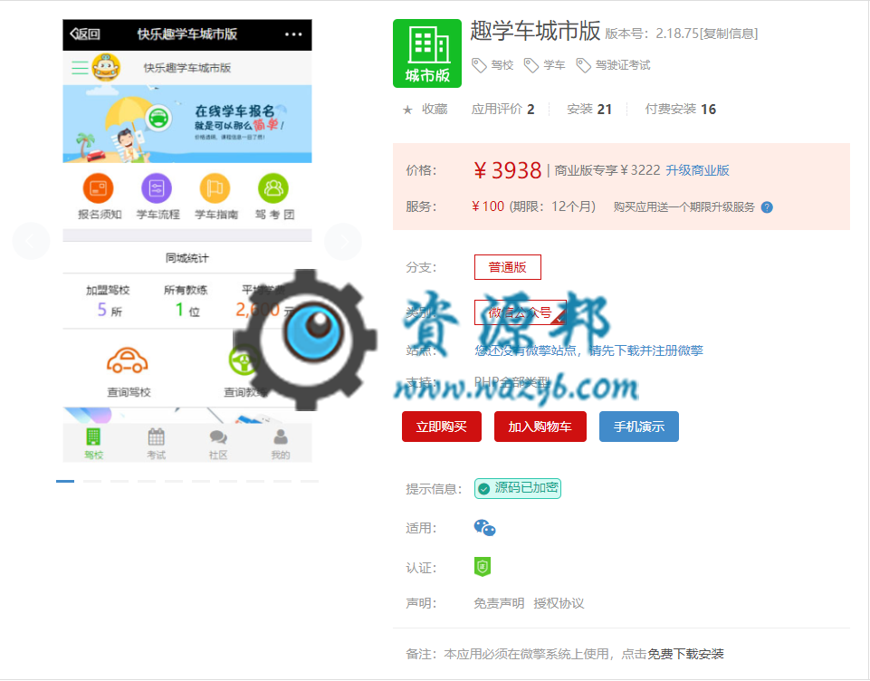This screenshot has height=681, width=870.
Task: Switch to 社区 tab in bottom bar
Action: click(x=218, y=444)
